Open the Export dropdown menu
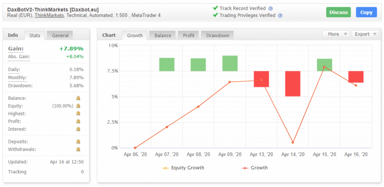384x187 pixels. (x=365, y=34)
